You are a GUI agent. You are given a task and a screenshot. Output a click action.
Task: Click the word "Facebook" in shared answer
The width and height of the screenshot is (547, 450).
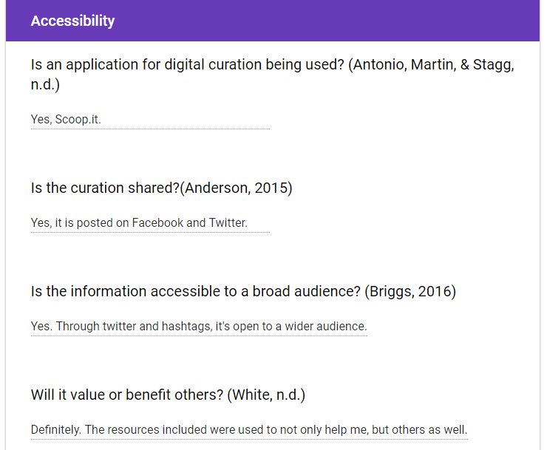click(x=157, y=223)
